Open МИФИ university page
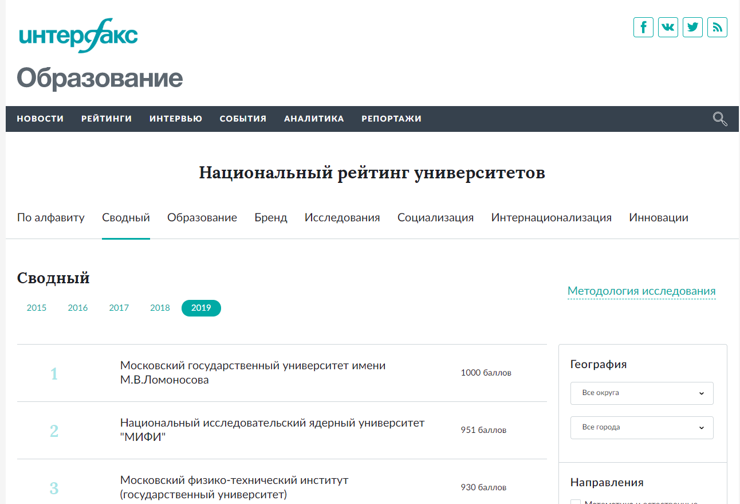The width and height of the screenshot is (740, 504). tap(272, 429)
